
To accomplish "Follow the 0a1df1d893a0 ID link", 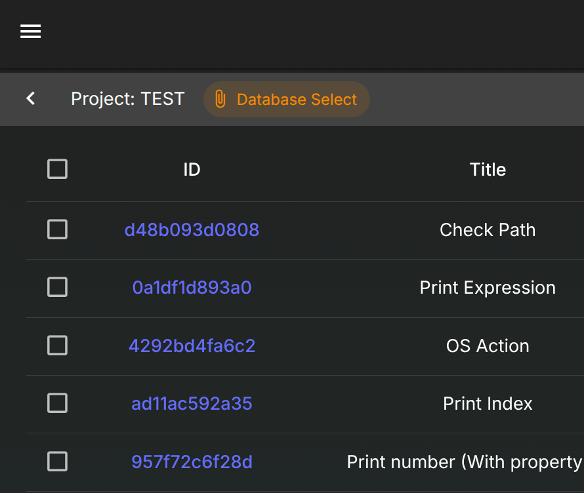I will tap(192, 288).
